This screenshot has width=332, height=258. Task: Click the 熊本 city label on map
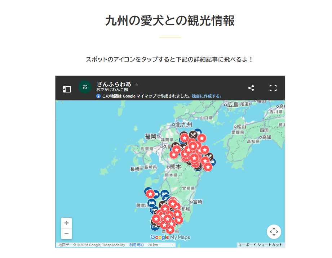click(x=175, y=167)
